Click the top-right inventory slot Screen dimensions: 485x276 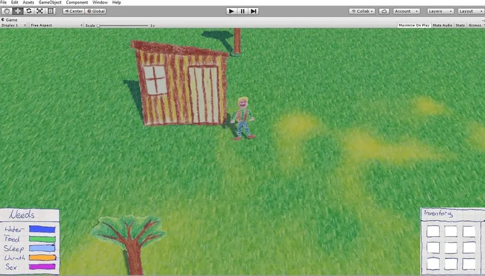[x=469, y=231]
